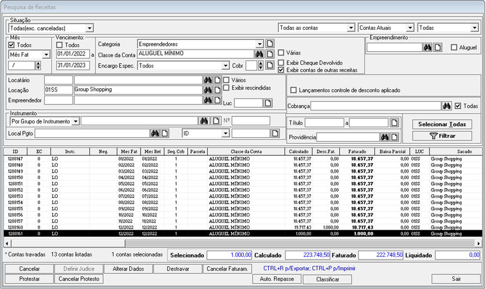The width and height of the screenshot is (486, 289).
Task: Click the Destravar button
Action: tap(178, 269)
